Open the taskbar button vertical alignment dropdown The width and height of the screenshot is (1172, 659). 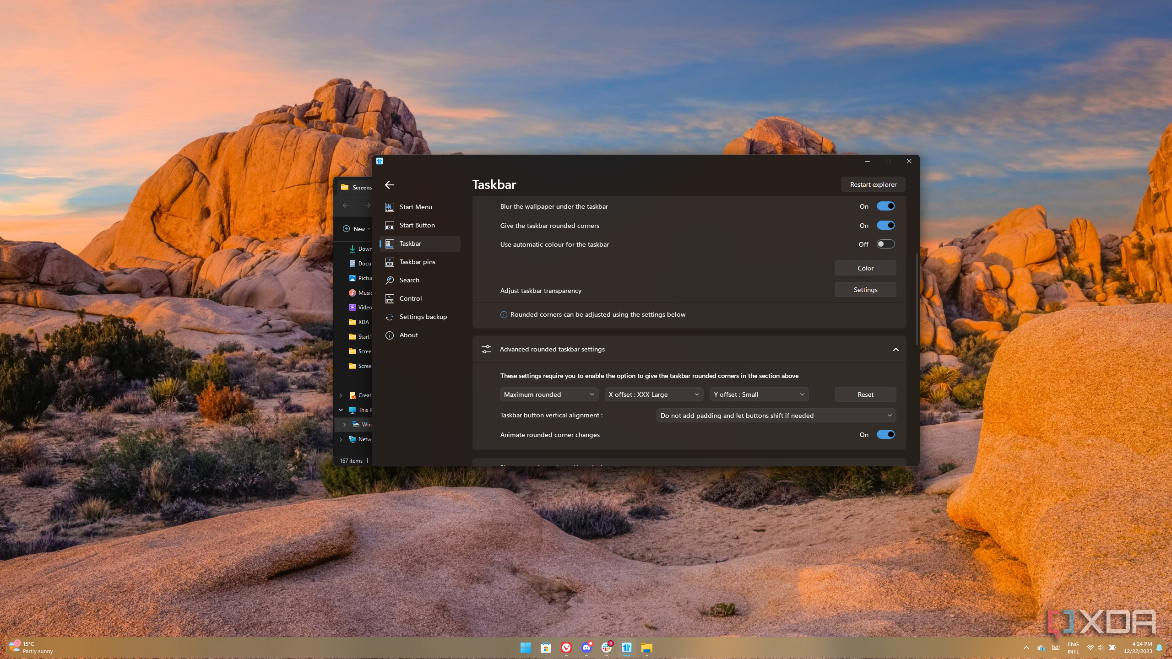[776, 416]
